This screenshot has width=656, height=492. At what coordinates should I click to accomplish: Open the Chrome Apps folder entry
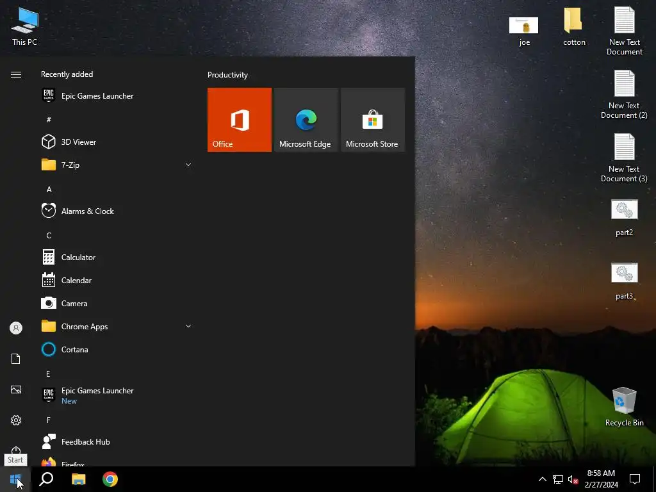point(117,326)
